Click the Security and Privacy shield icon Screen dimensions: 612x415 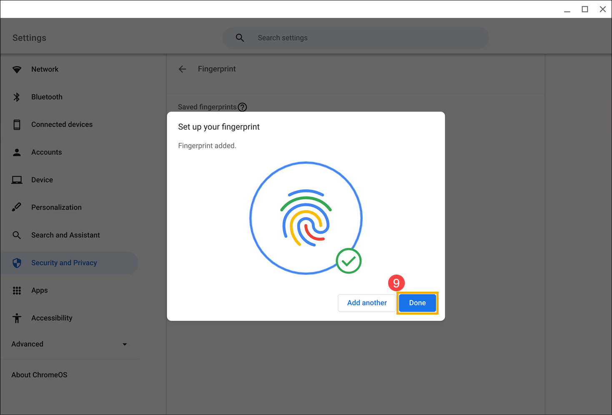point(17,263)
